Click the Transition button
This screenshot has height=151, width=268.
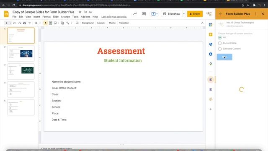coord(124,23)
